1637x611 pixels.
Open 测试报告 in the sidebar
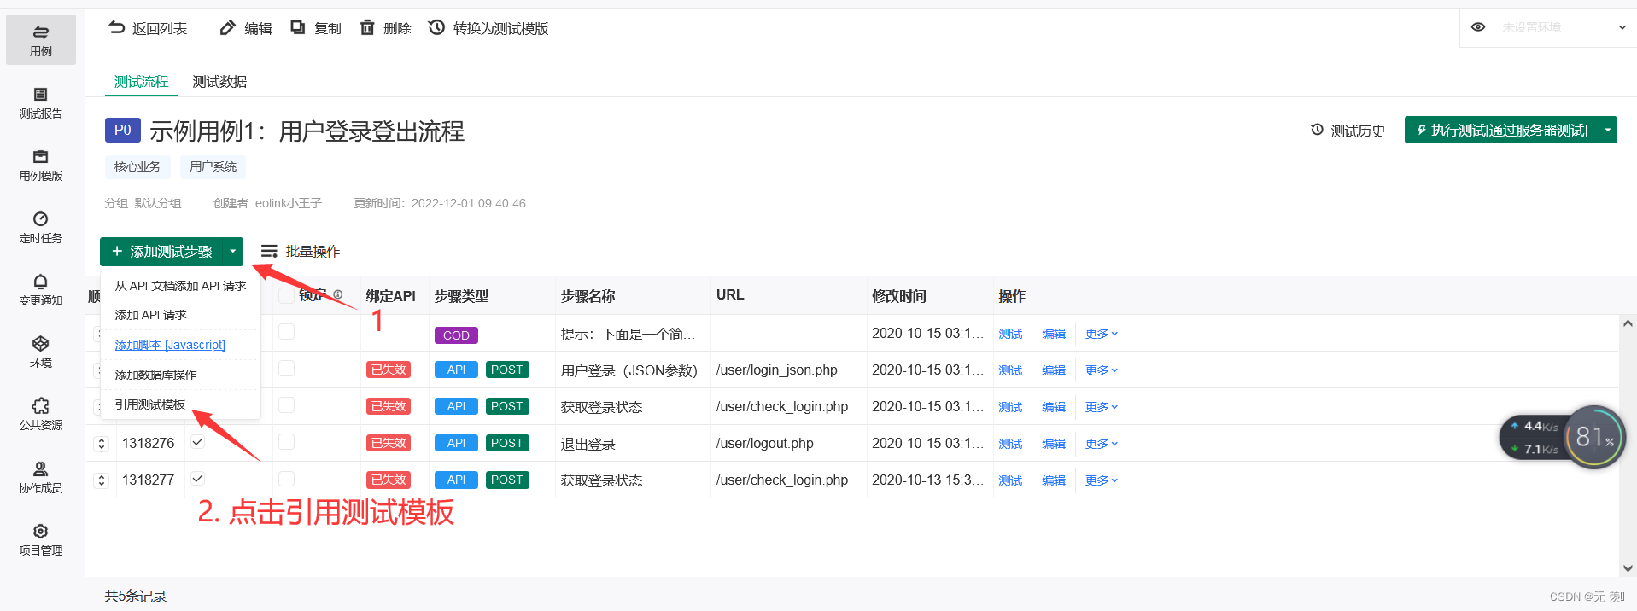(x=41, y=102)
